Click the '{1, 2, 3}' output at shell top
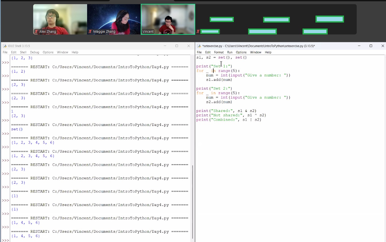This screenshot has width=386, height=242. click(22, 58)
